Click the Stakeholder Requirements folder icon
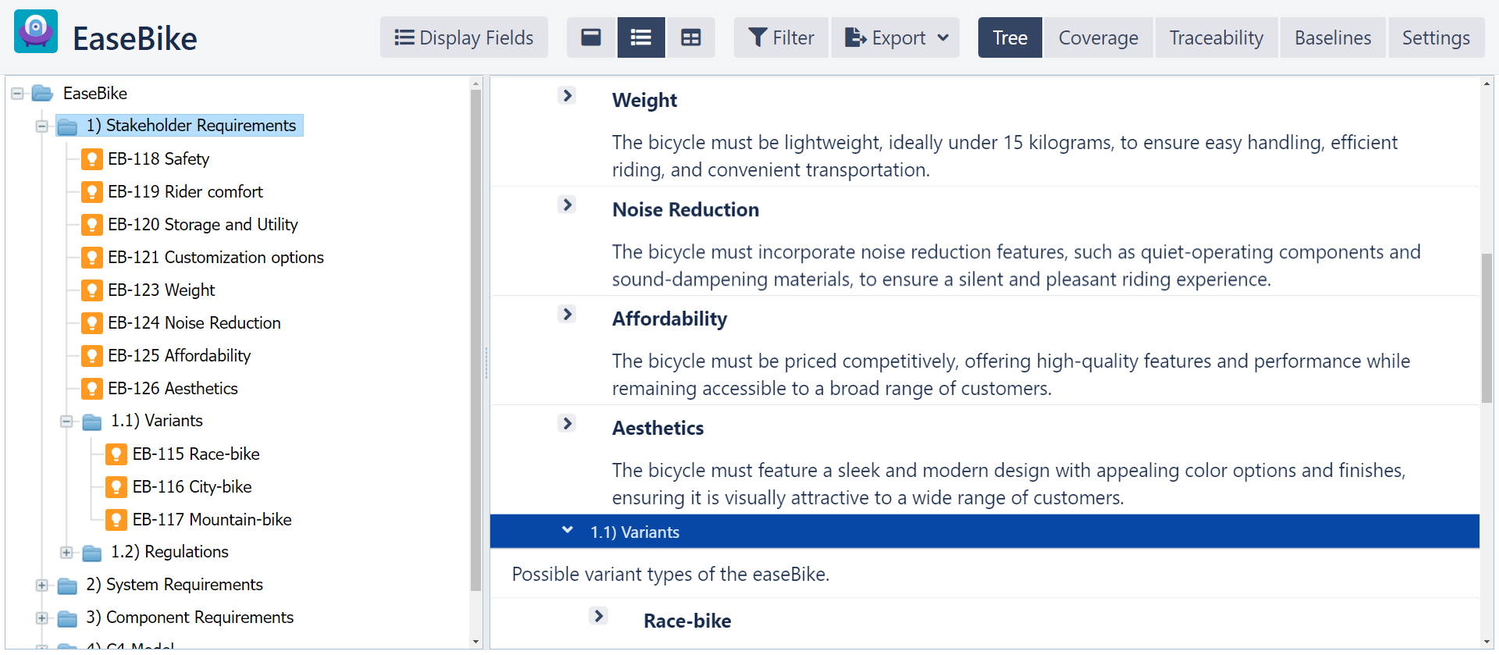 point(68,126)
